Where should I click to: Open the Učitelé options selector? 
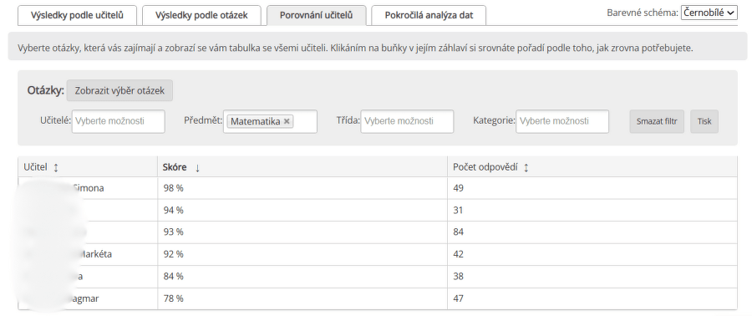click(119, 121)
